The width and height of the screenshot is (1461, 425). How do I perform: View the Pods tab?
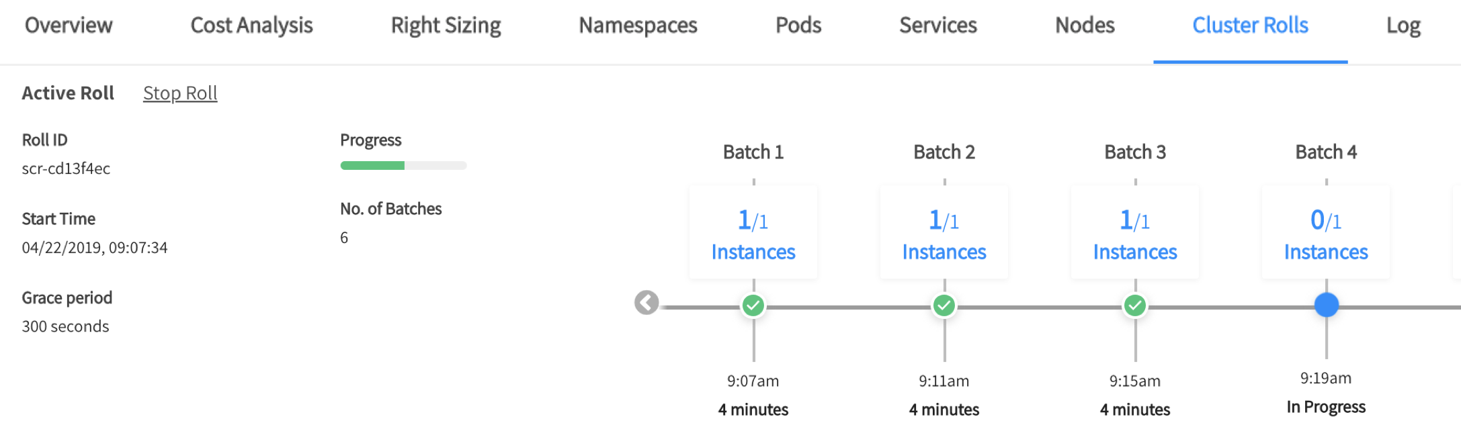pyautogui.click(x=798, y=26)
